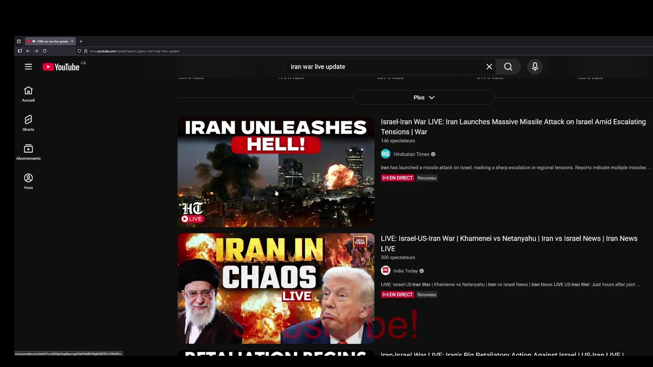Image resolution: width=653 pixels, height=367 pixels.
Task: Reload the page with the refresh icon
Action: (x=44, y=51)
